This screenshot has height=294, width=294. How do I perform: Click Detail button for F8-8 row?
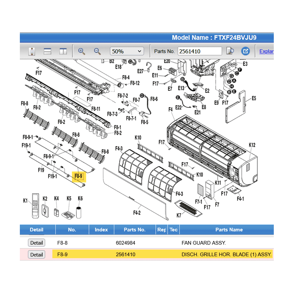pos(36,243)
